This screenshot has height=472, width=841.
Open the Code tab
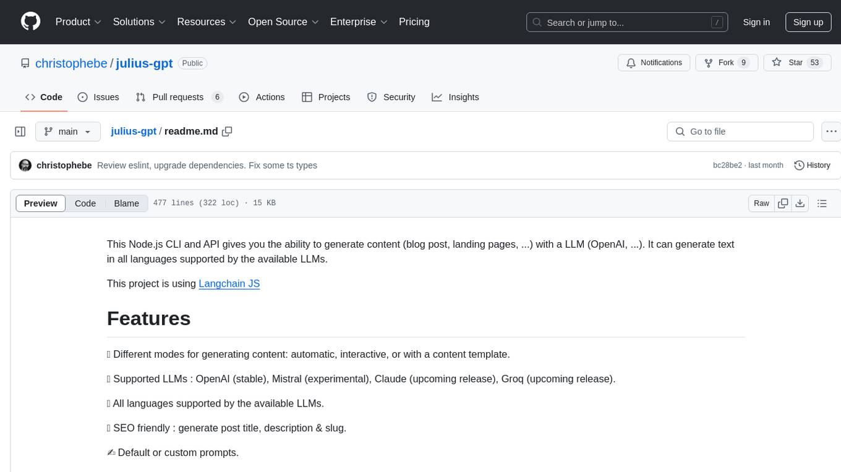pyautogui.click(x=44, y=97)
